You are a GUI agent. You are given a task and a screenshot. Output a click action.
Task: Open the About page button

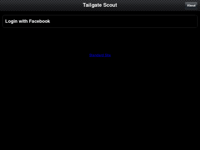pos(191,6)
